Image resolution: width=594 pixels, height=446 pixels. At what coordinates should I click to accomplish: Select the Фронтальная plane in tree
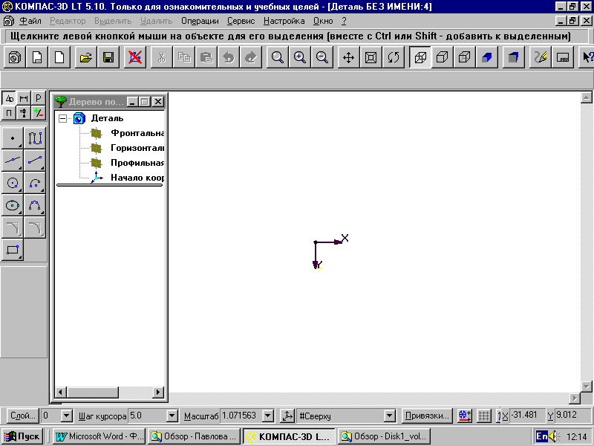tap(137, 133)
